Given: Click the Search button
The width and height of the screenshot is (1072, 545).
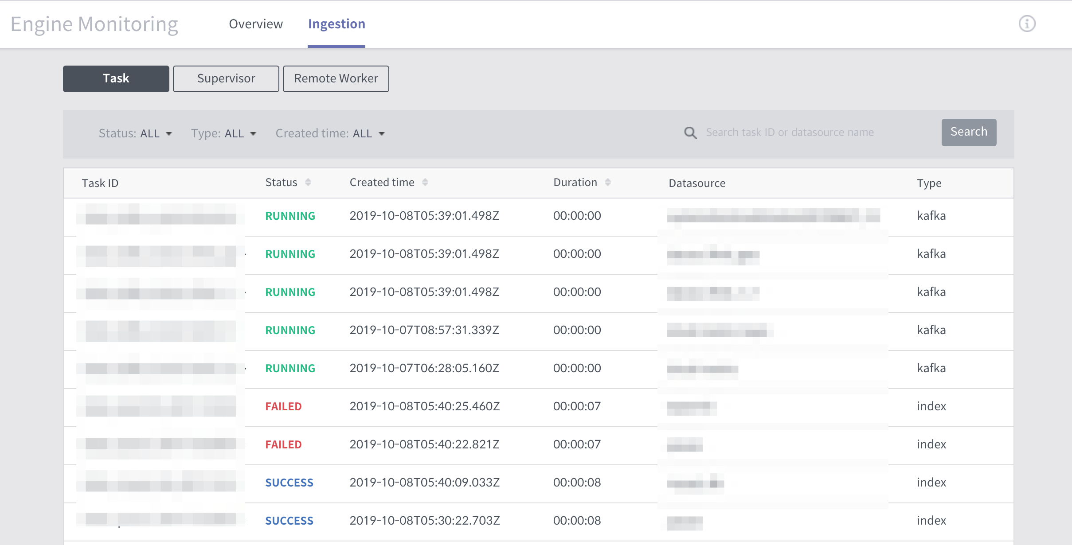Looking at the screenshot, I should [969, 132].
